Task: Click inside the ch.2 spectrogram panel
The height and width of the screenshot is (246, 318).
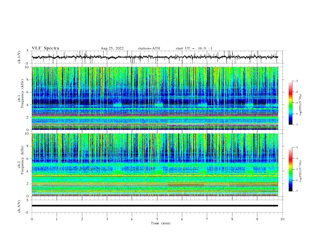Action: point(155,165)
